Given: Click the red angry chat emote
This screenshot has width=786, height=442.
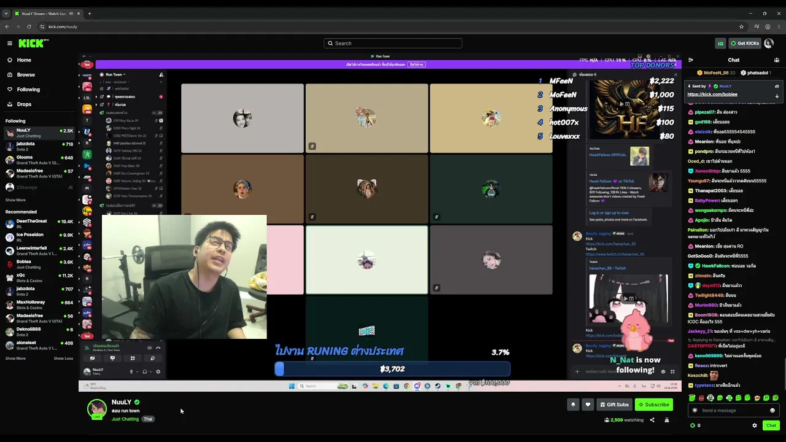Looking at the screenshot, I should (701, 398).
